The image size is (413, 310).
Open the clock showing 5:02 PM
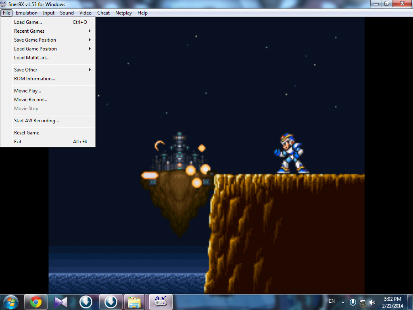point(392,302)
